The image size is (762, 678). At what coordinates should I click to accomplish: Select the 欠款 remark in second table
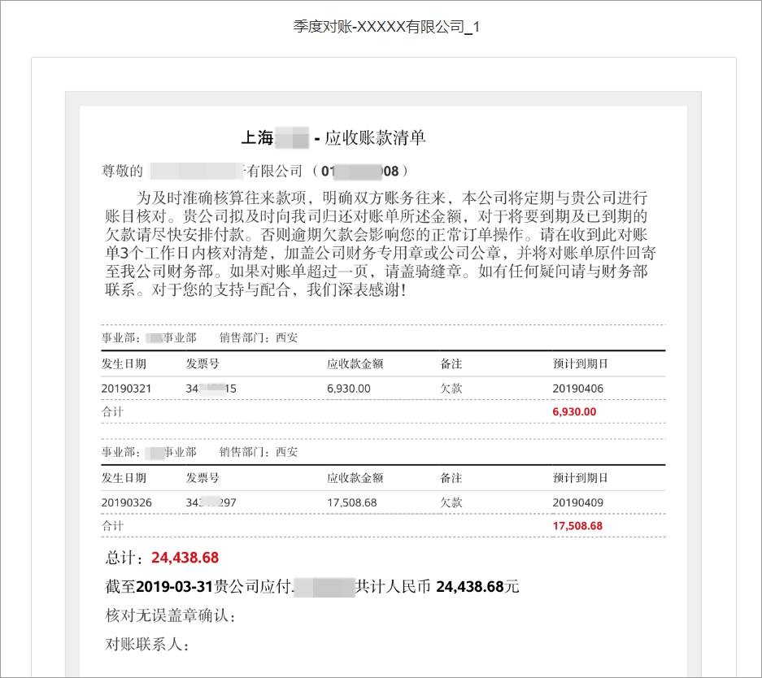[x=449, y=502]
